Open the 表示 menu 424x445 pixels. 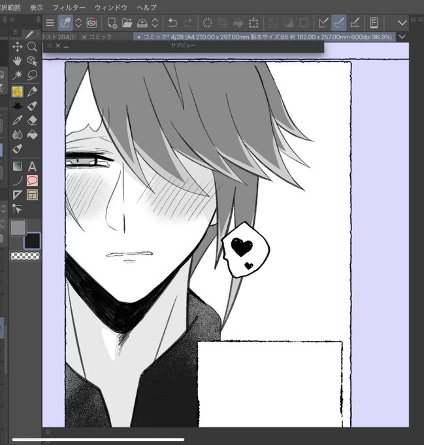[37, 8]
